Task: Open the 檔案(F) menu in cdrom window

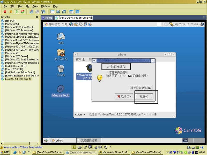Action: tap(80, 59)
